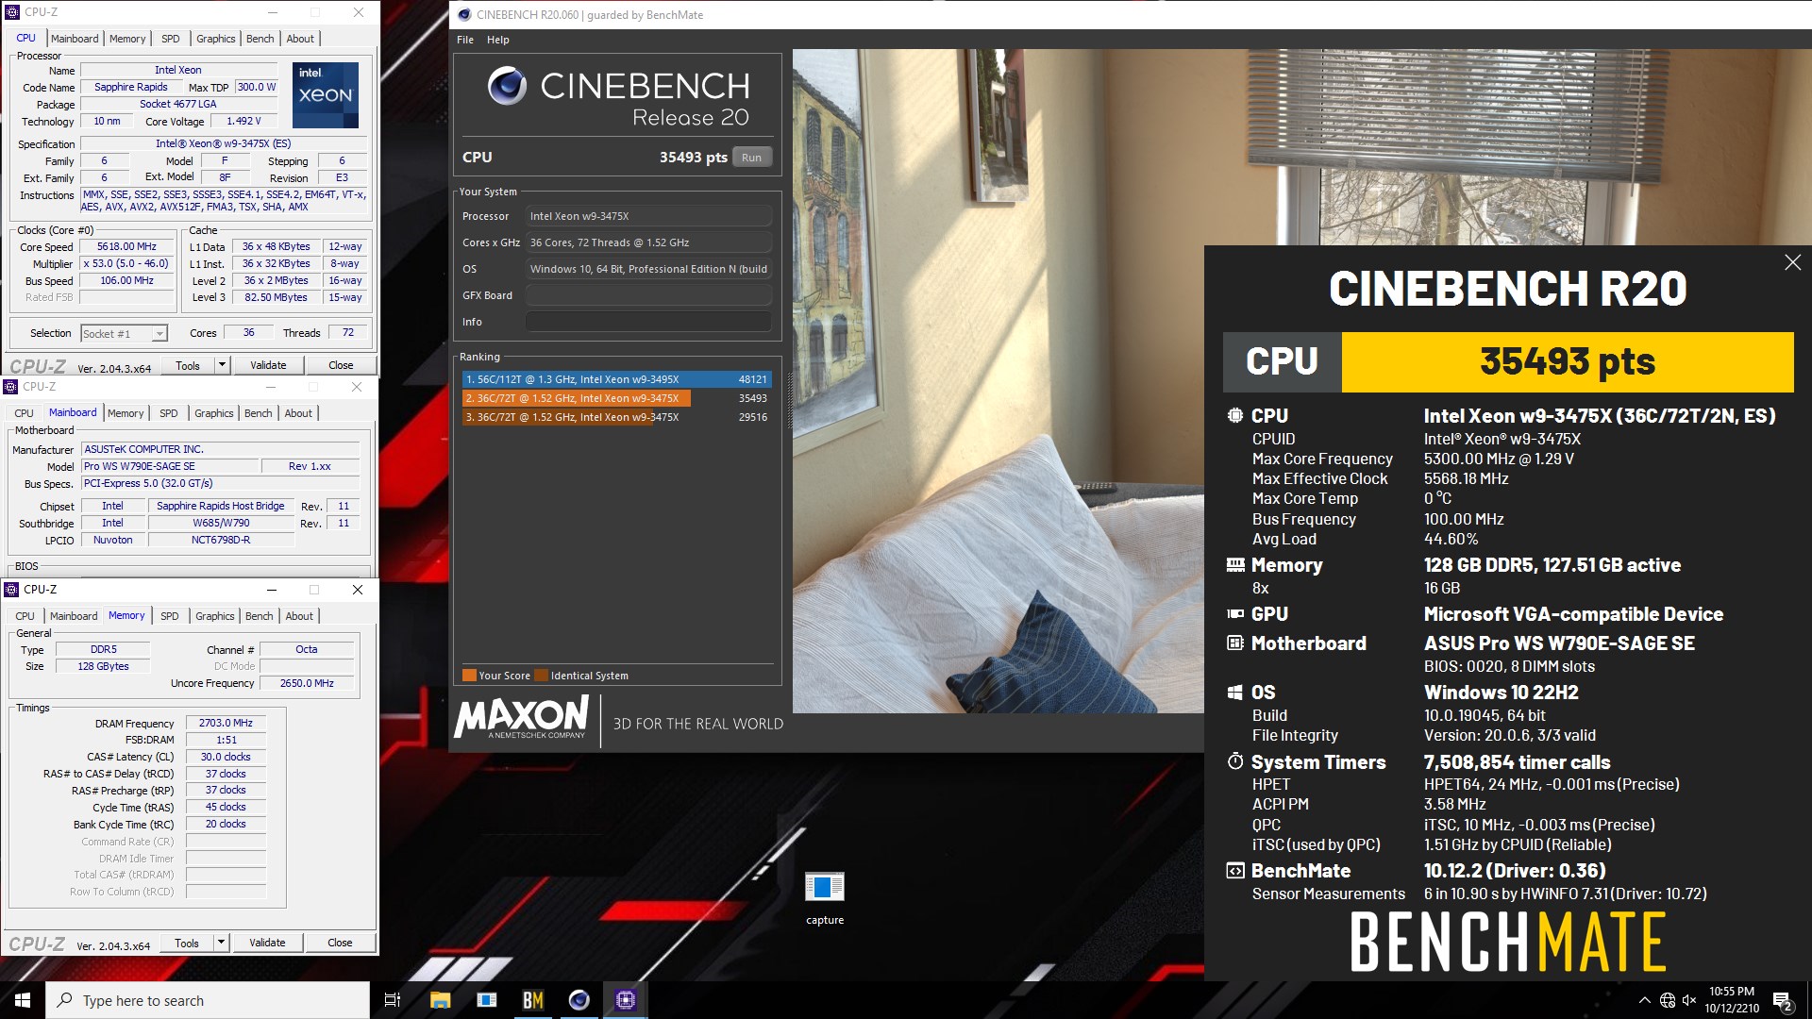The width and height of the screenshot is (1812, 1019).
Task: Select SPD tab in bottom CPU-Z window
Action: click(x=169, y=616)
